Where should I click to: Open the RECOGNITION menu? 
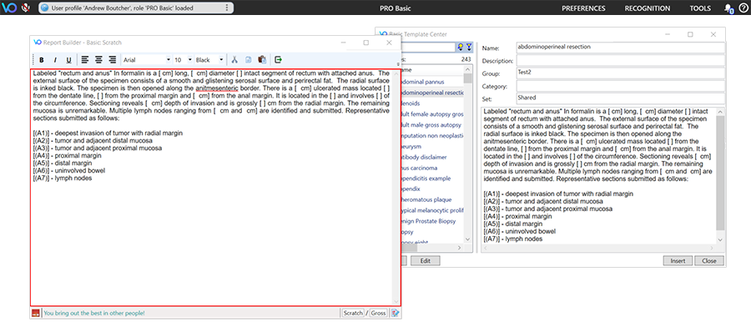tap(648, 8)
